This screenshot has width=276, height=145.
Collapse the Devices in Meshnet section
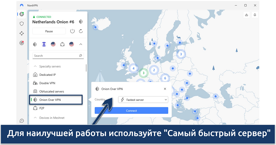coord(35,118)
